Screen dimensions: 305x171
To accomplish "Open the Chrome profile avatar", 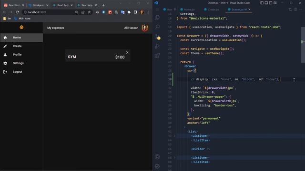I will (142, 12).
